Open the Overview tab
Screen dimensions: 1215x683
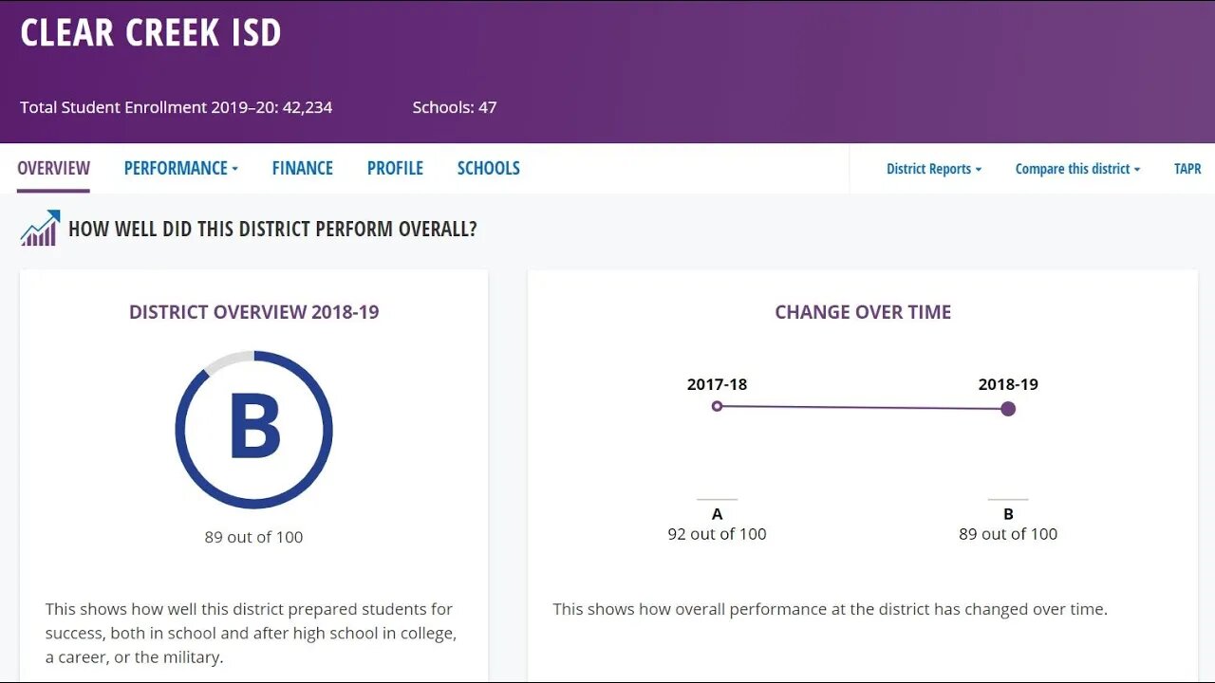click(x=53, y=168)
